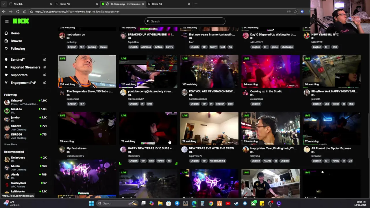Click the Kick search field

tap(185, 21)
